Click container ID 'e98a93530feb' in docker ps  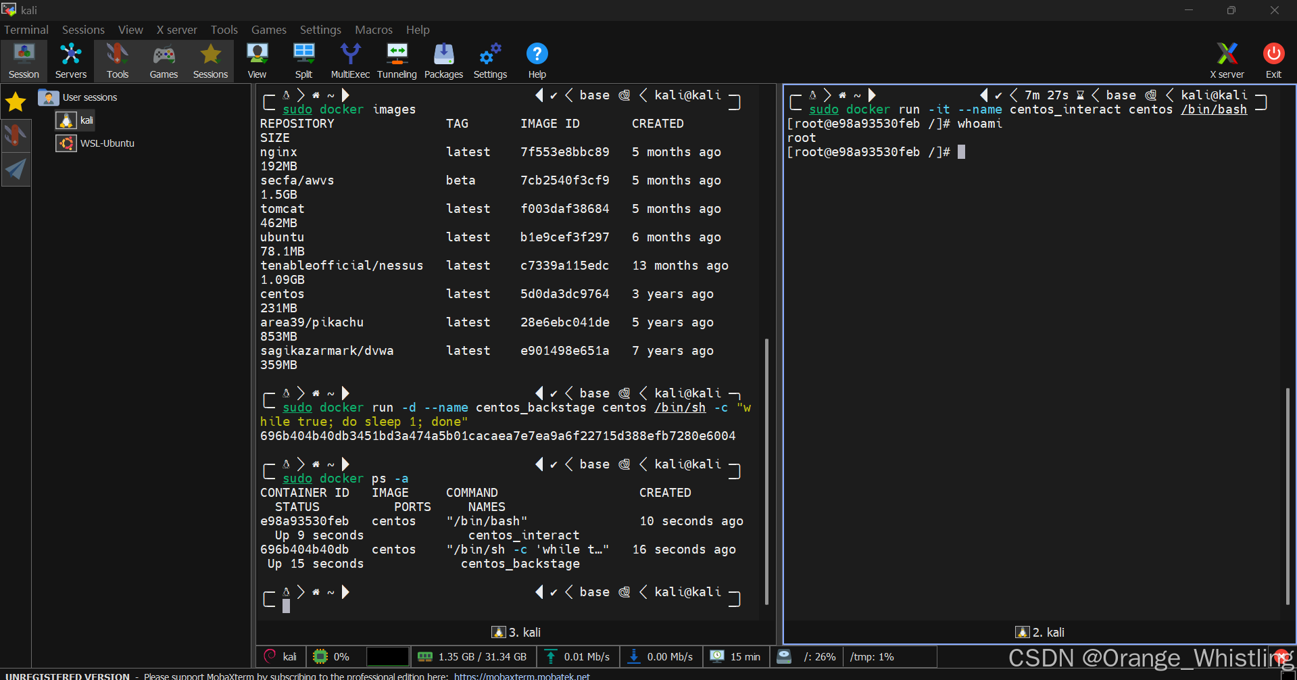click(305, 521)
